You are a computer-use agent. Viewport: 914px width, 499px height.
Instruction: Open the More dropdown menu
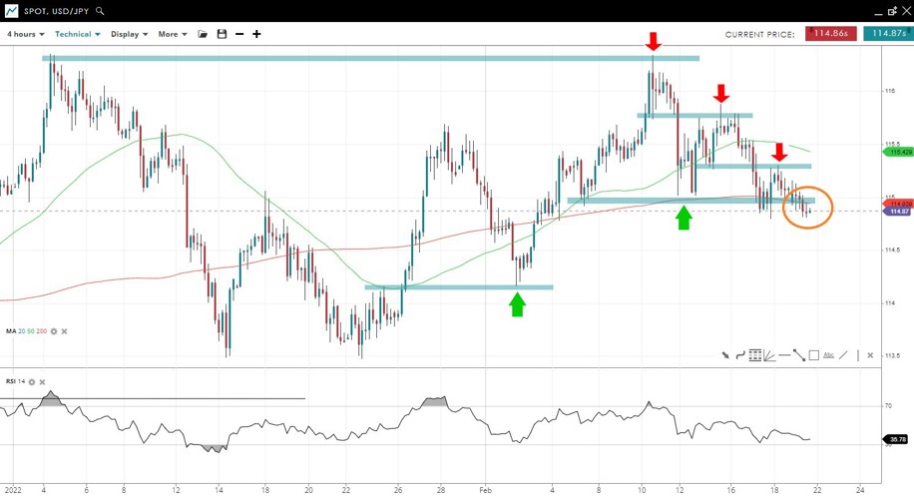(x=172, y=34)
